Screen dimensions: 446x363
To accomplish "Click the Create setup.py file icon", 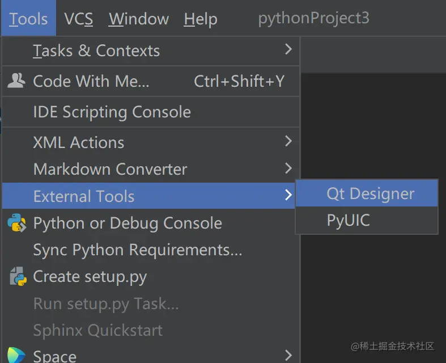I will (18, 277).
